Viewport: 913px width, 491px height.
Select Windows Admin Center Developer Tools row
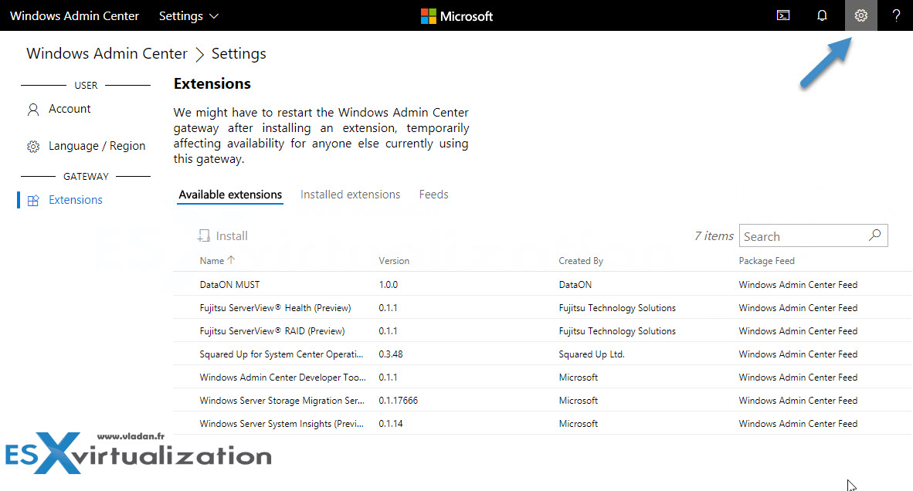click(543, 378)
